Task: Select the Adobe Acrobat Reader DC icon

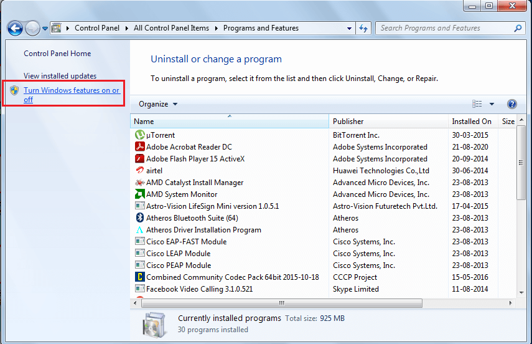Action: tap(140, 147)
